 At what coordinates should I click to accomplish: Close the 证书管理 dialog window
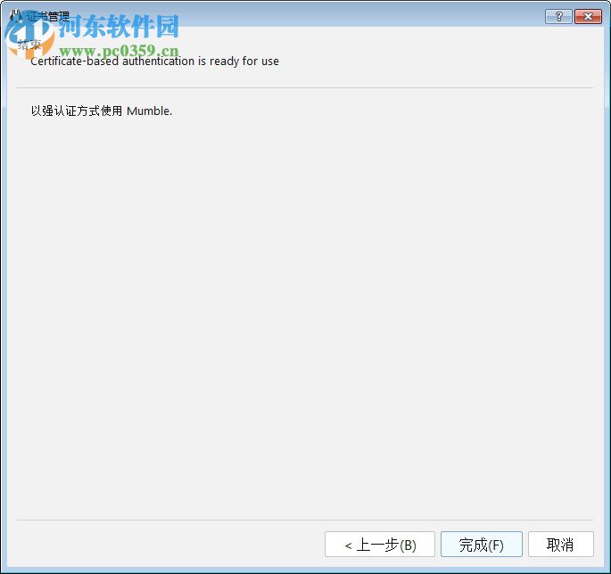(588, 16)
